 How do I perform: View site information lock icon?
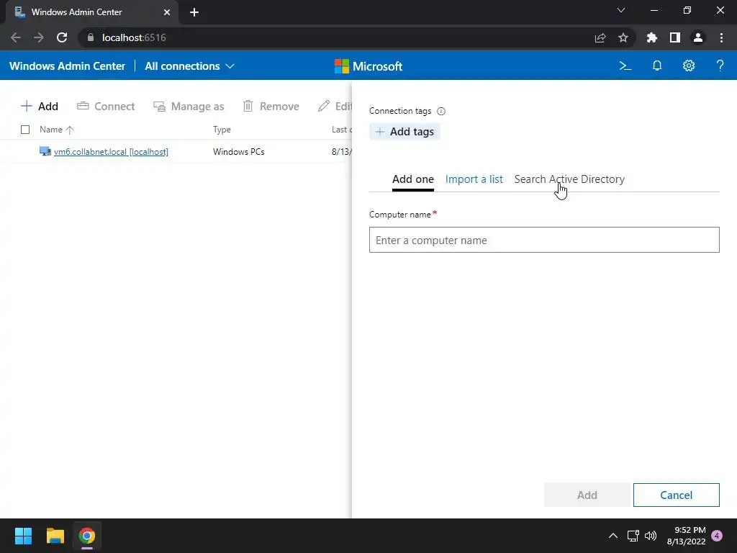pos(91,37)
